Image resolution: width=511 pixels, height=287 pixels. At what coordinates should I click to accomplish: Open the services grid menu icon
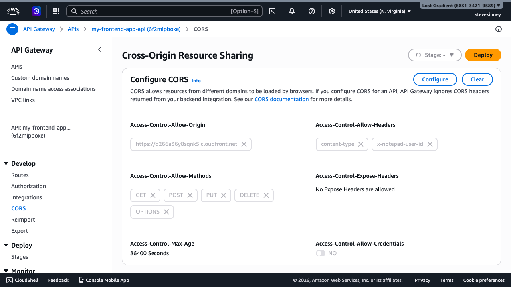[x=56, y=11]
